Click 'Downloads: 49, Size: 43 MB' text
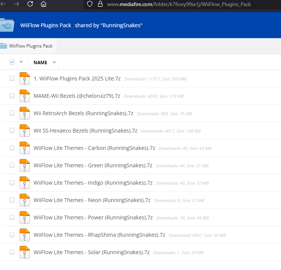Screen dimensions: 281x270 [185, 148]
